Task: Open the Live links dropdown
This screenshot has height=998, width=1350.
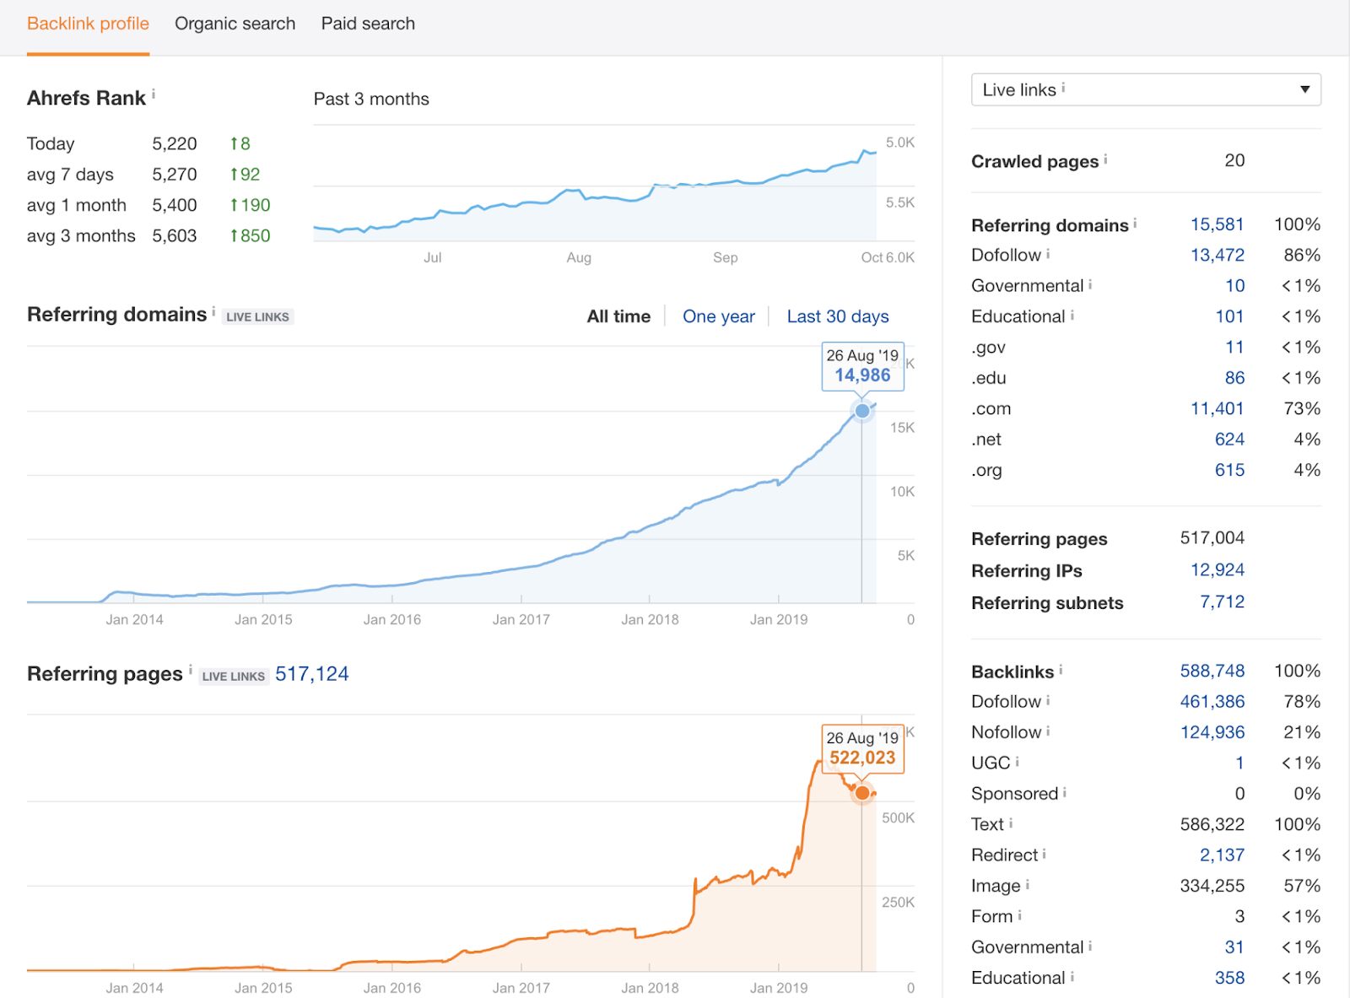Action: 1146,89
